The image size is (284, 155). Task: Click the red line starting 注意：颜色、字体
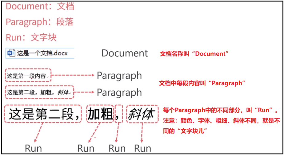tap(221, 121)
